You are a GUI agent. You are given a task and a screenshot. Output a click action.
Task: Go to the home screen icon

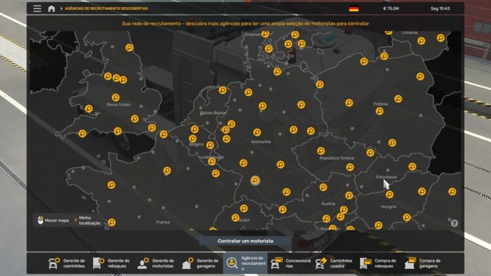pyautogui.click(x=51, y=9)
